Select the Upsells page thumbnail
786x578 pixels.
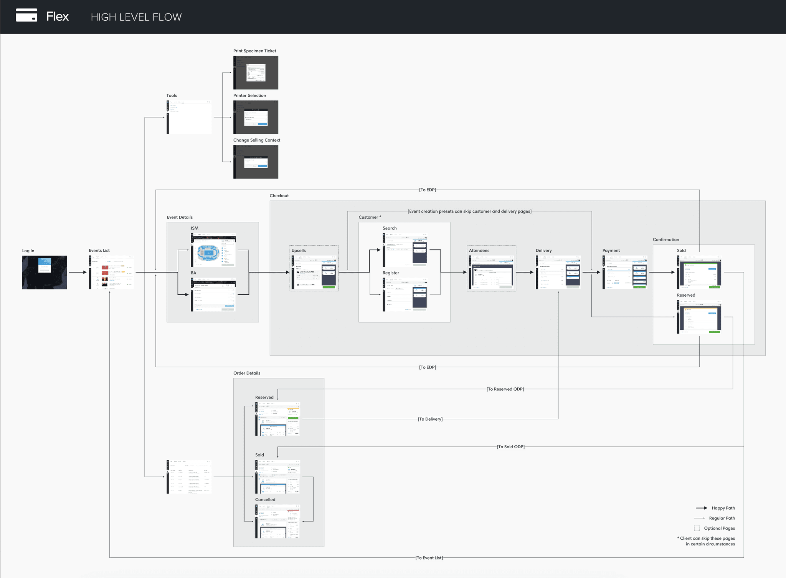(x=314, y=272)
